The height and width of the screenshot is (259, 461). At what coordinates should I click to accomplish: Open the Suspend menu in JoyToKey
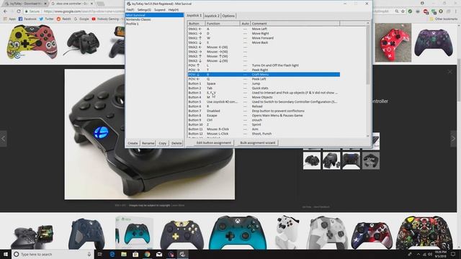[160, 9]
